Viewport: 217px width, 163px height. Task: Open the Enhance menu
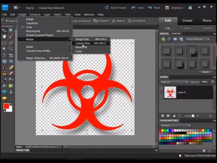[35, 15]
